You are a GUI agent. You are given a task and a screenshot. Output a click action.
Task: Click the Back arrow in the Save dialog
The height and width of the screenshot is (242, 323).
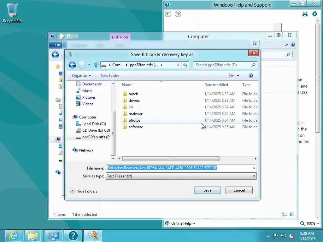pos(72,65)
